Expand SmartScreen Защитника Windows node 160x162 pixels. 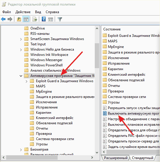21,39
